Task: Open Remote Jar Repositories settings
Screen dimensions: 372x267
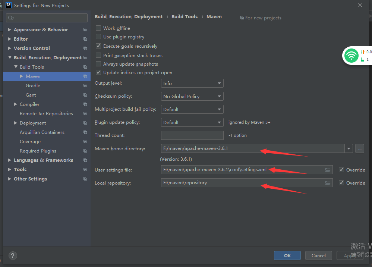Action: pyautogui.click(x=46, y=113)
